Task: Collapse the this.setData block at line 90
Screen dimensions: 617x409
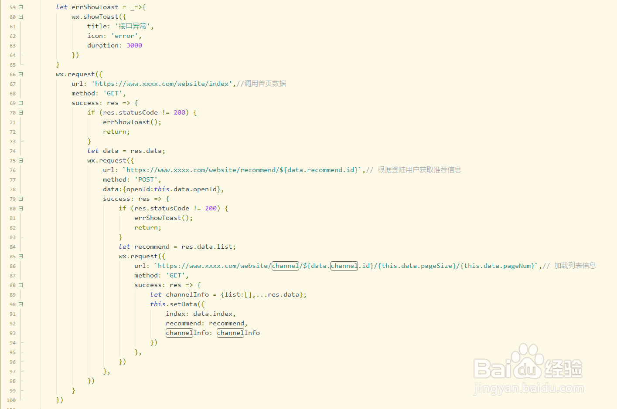Action: point(20,304)
